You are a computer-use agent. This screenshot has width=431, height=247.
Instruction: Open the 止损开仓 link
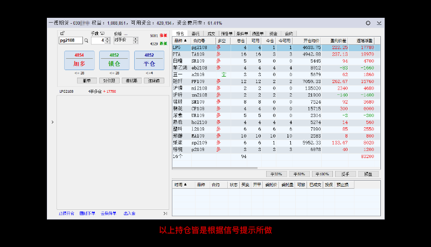67,213
